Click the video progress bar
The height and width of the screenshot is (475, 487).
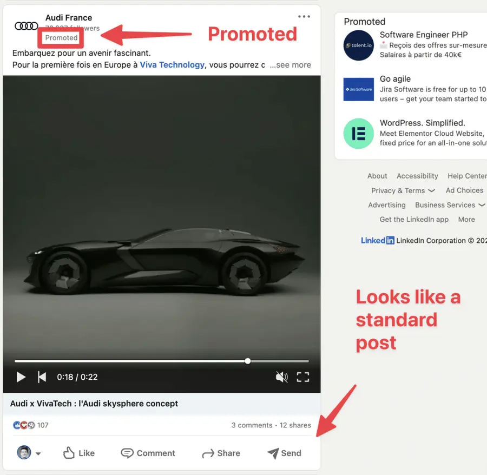point(162,360)
